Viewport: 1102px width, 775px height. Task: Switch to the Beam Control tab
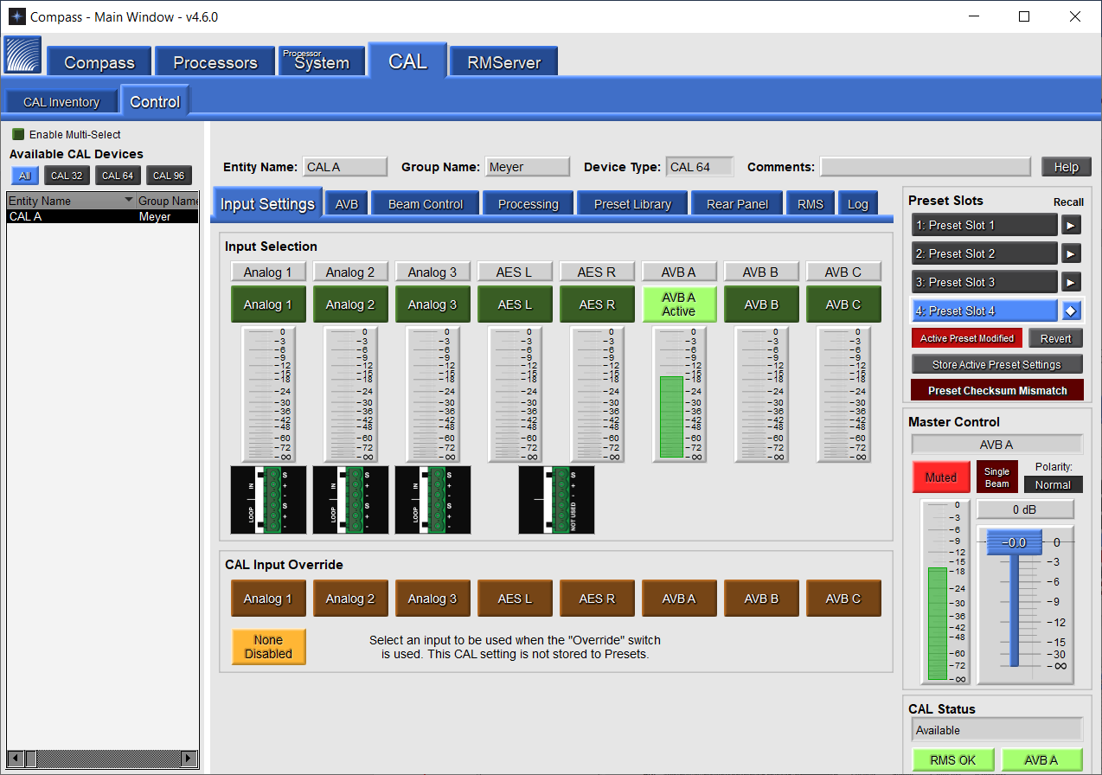coord(426,204)
